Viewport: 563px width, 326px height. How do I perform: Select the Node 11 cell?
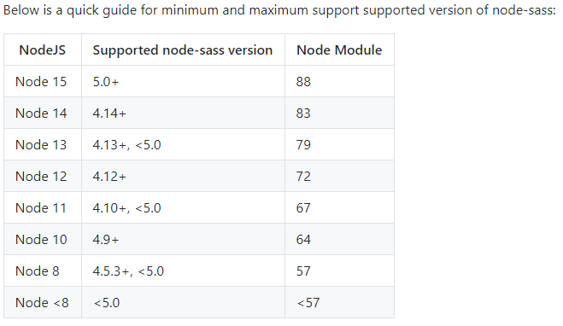click(x=41, y=207)
